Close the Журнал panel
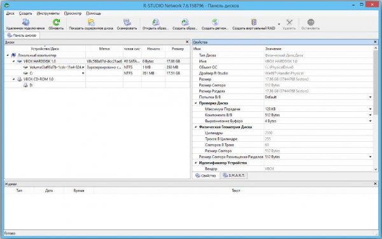Image resolution: width=382 pixels, height=239 pixels. click(x=375, y=184)
